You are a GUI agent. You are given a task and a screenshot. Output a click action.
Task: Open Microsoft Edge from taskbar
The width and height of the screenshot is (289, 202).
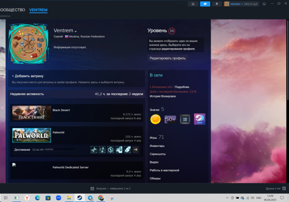pos(38,198)
